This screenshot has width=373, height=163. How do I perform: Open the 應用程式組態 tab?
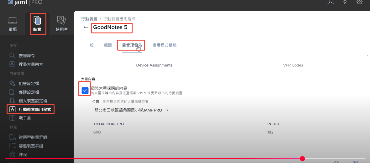pyautogui.click(x=164, y=45)
